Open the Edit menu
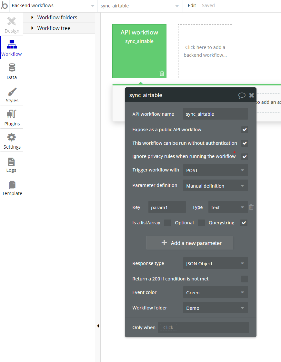Viewport: 281px width, 362px height. tap(192, 5)
